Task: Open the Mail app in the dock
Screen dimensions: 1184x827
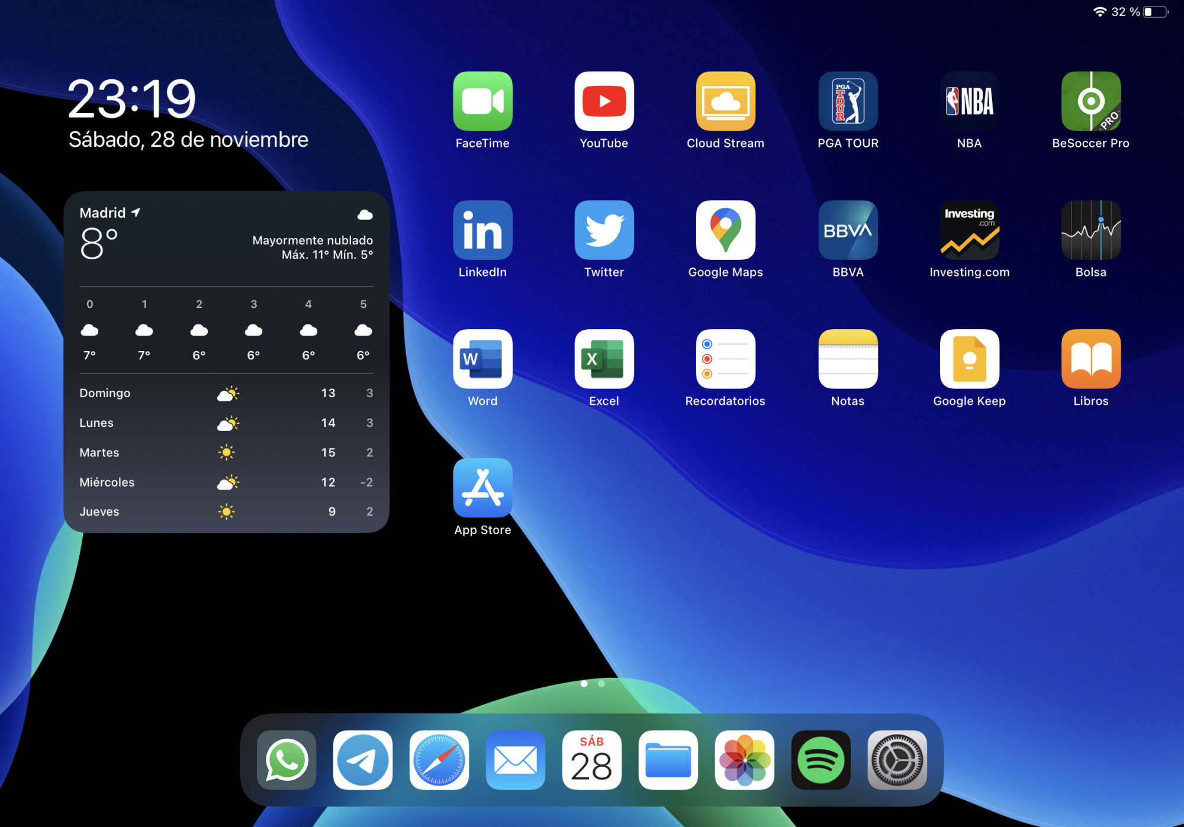Action: click(516, 760)
